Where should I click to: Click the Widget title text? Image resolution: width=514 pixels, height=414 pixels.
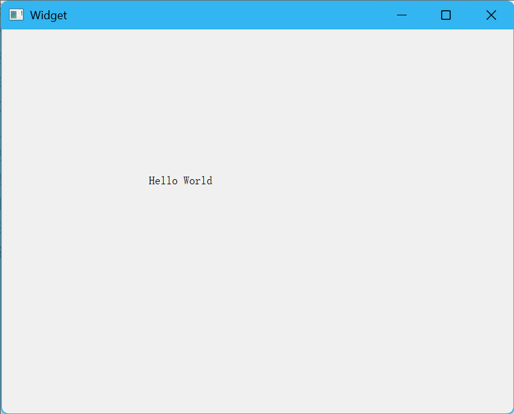[x=49, y=15]
